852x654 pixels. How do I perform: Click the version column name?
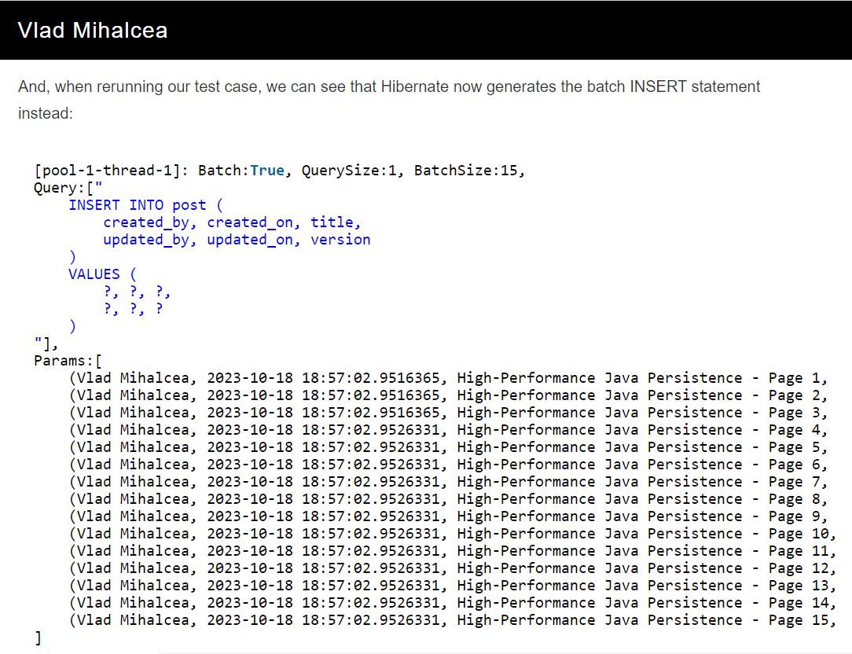point(340,240)
